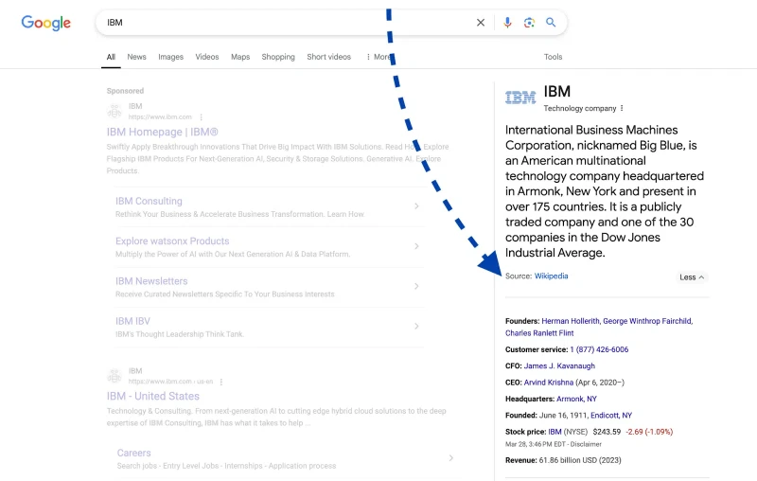Click the magnifying glass search icon
The image size is (757, 481).
click(x=551, y=22)
